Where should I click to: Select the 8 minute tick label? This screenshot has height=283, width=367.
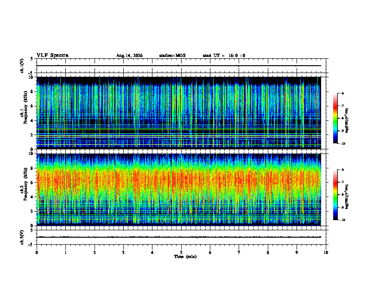point(268,252)
